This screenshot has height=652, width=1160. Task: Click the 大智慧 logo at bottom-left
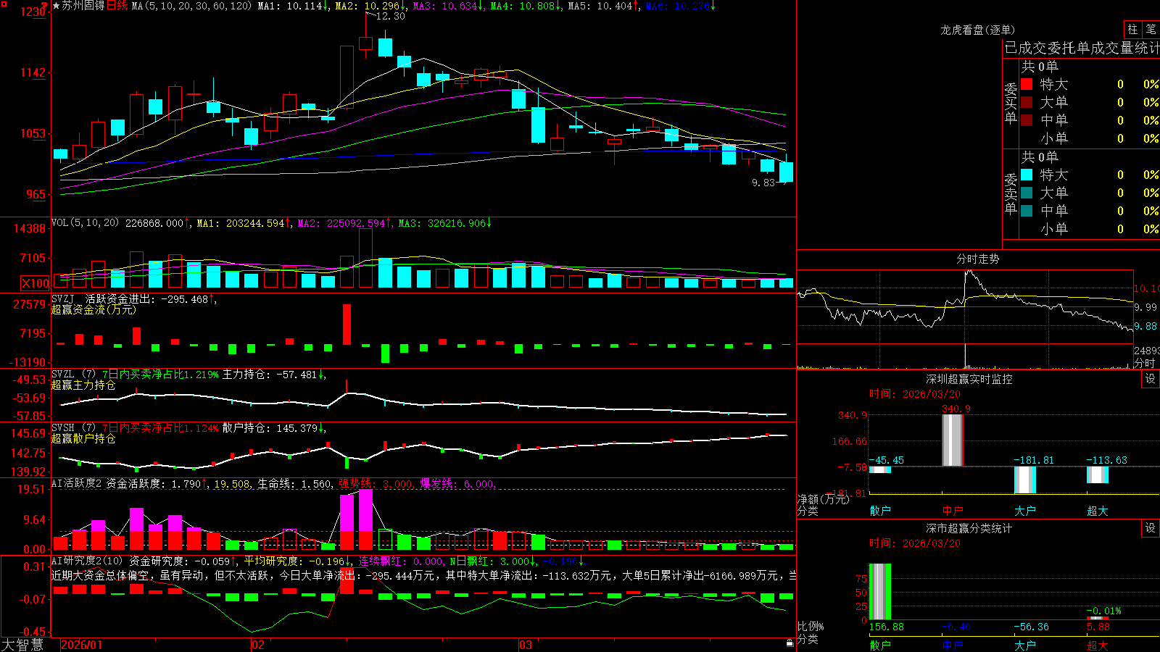tap(22, 645)
